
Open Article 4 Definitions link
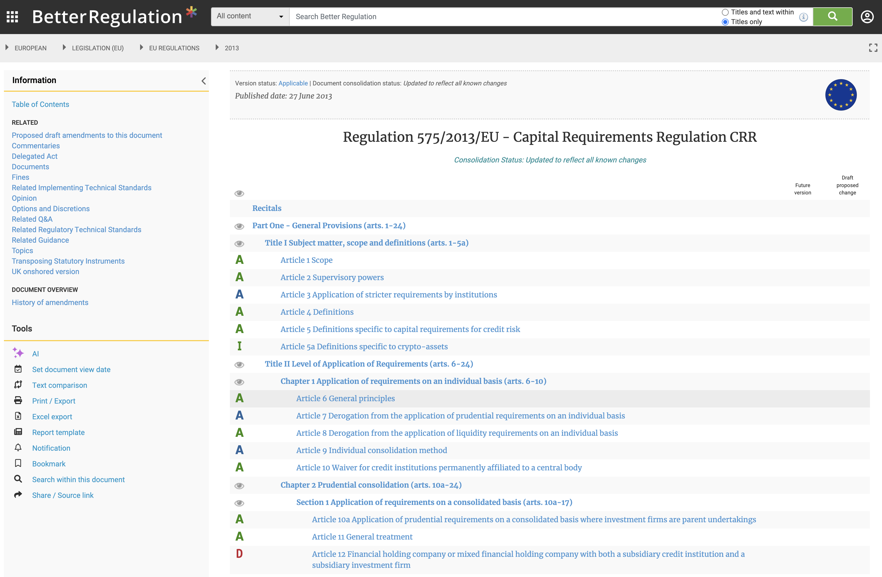click(316, 312)
